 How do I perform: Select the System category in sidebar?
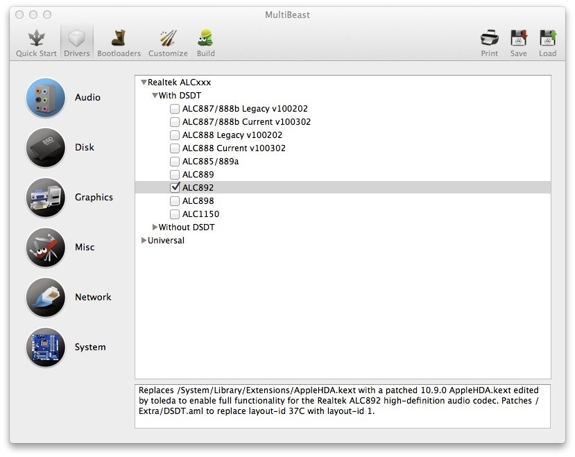(46, 347)
